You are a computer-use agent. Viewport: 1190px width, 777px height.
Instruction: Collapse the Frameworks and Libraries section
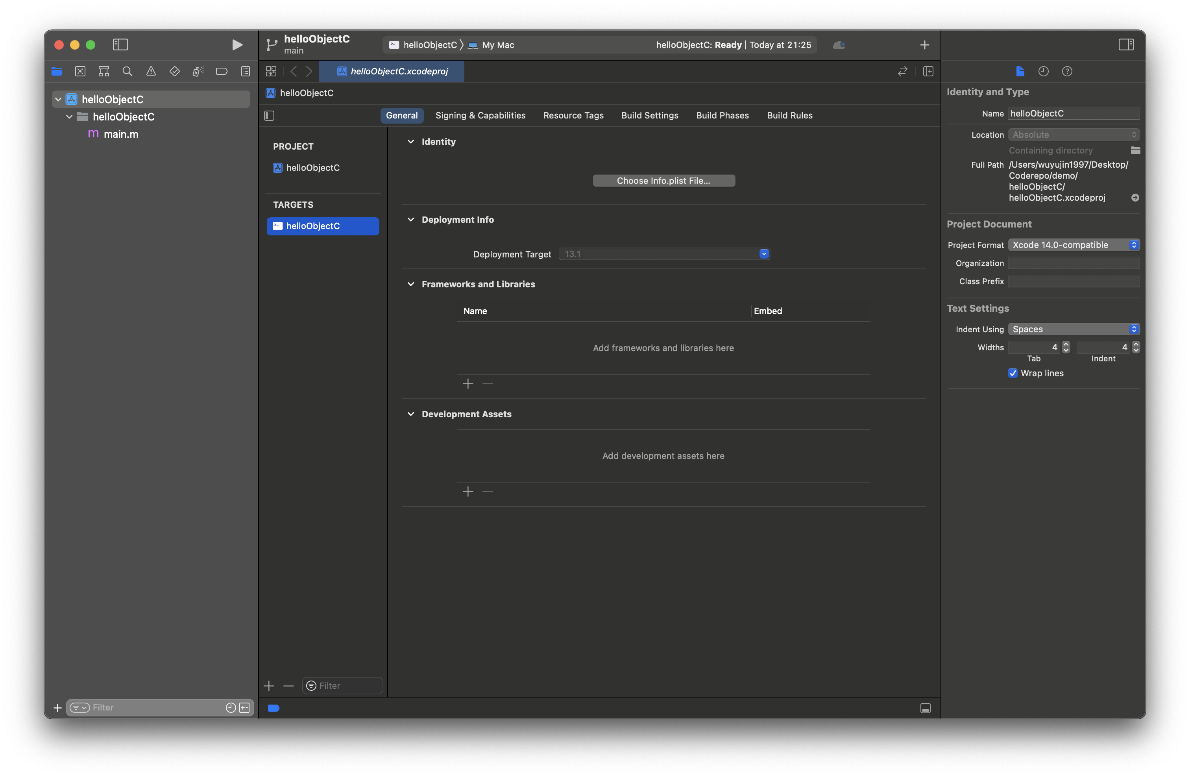click(x=410, y=284)
